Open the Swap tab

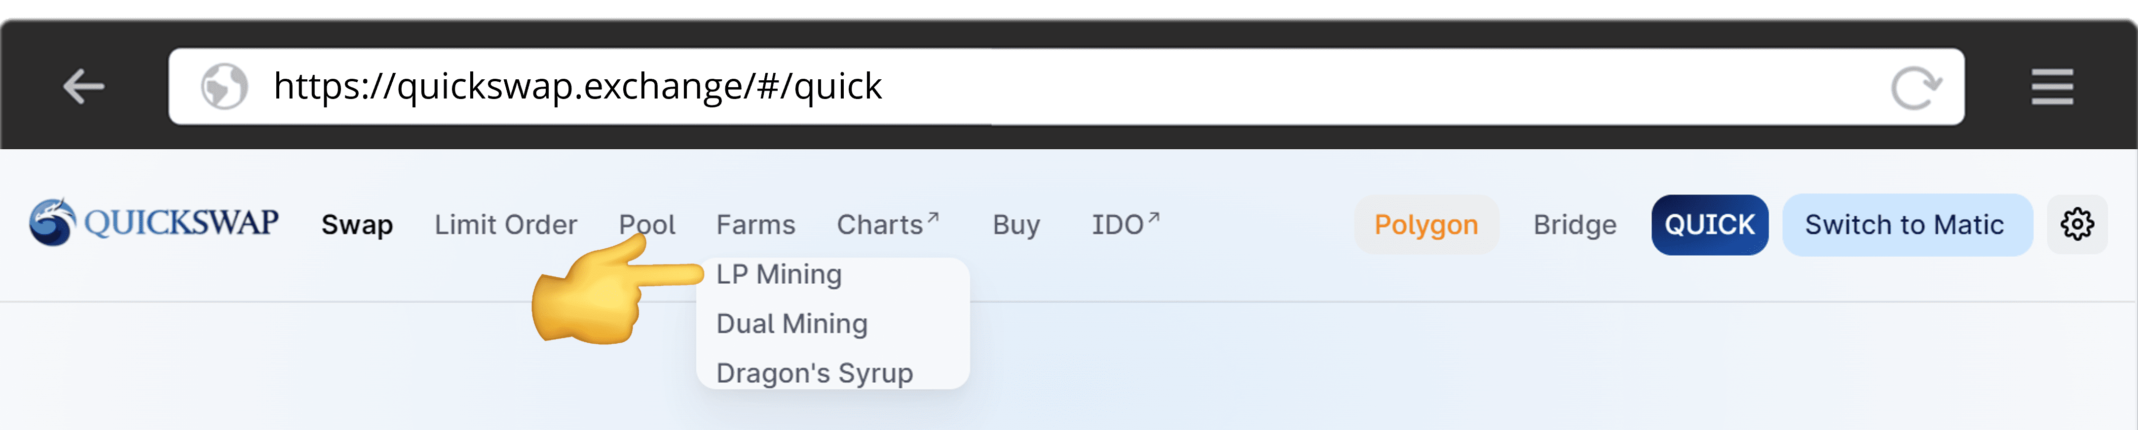click(x=357, y=225)
